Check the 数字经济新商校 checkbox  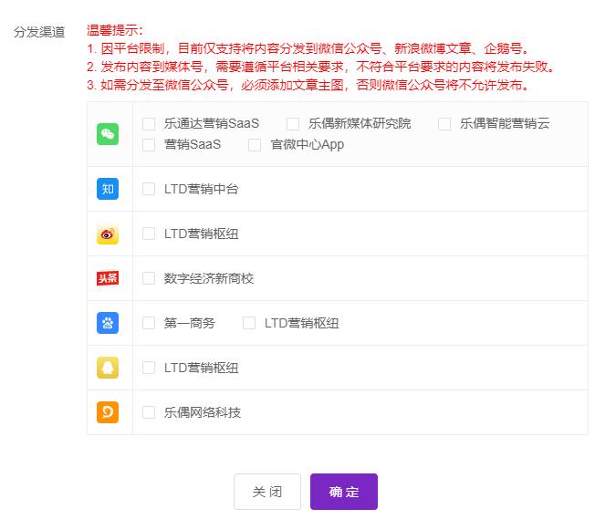click(149, 278)
